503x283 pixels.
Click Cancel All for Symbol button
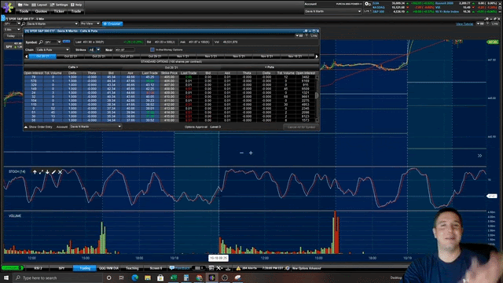coord(301,127)
